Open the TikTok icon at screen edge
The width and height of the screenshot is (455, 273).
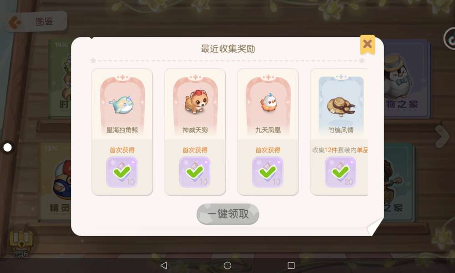tap(450, 39)
